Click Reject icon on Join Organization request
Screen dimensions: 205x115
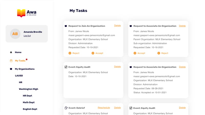coord(70,53)
